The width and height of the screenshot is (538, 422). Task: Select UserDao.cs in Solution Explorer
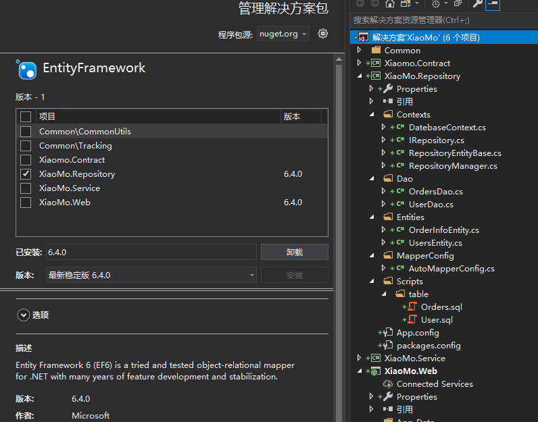click(x=431, y=205)
